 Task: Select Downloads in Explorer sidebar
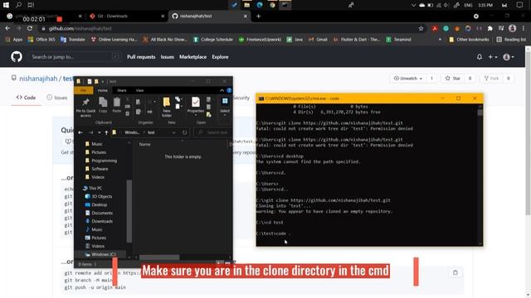[102, 221]
